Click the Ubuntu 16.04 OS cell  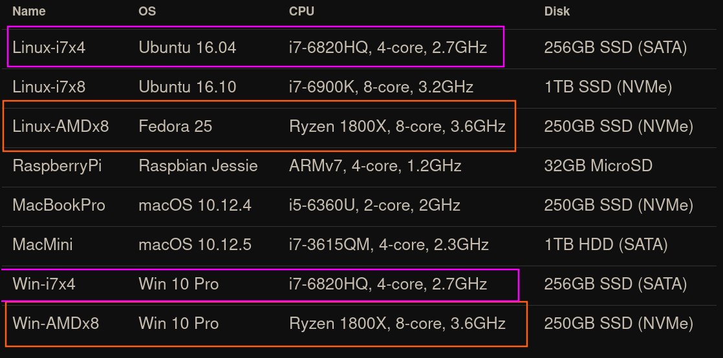point(188,47)
